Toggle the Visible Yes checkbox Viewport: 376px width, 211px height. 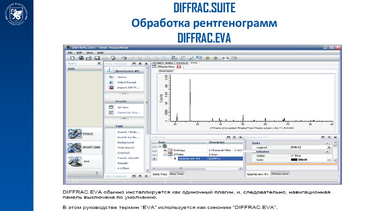click(292, 155)
